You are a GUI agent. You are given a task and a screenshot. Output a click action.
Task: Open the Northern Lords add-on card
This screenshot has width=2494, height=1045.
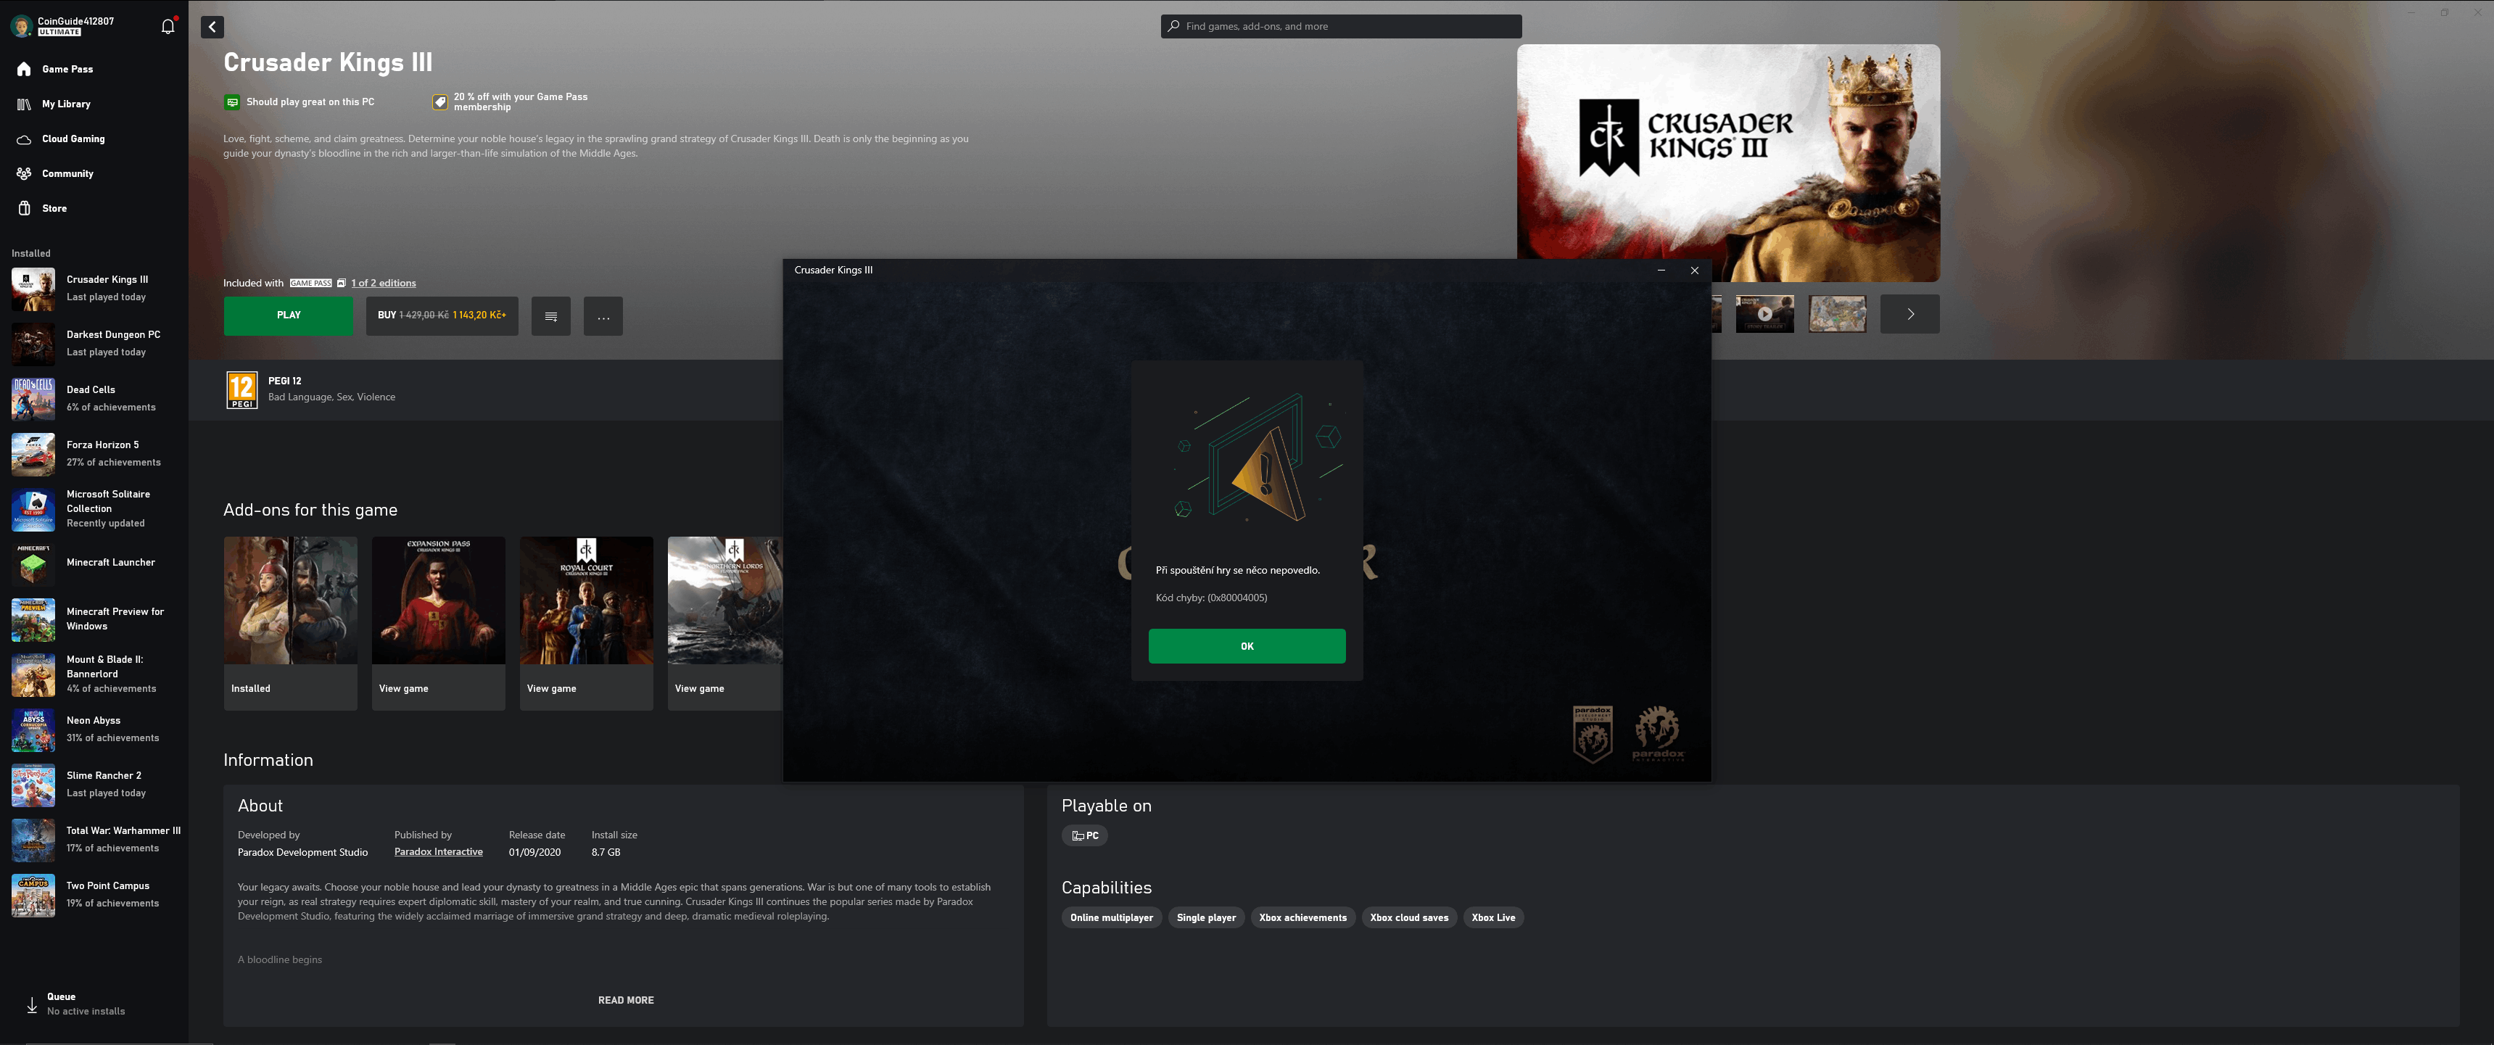point(724,623)
